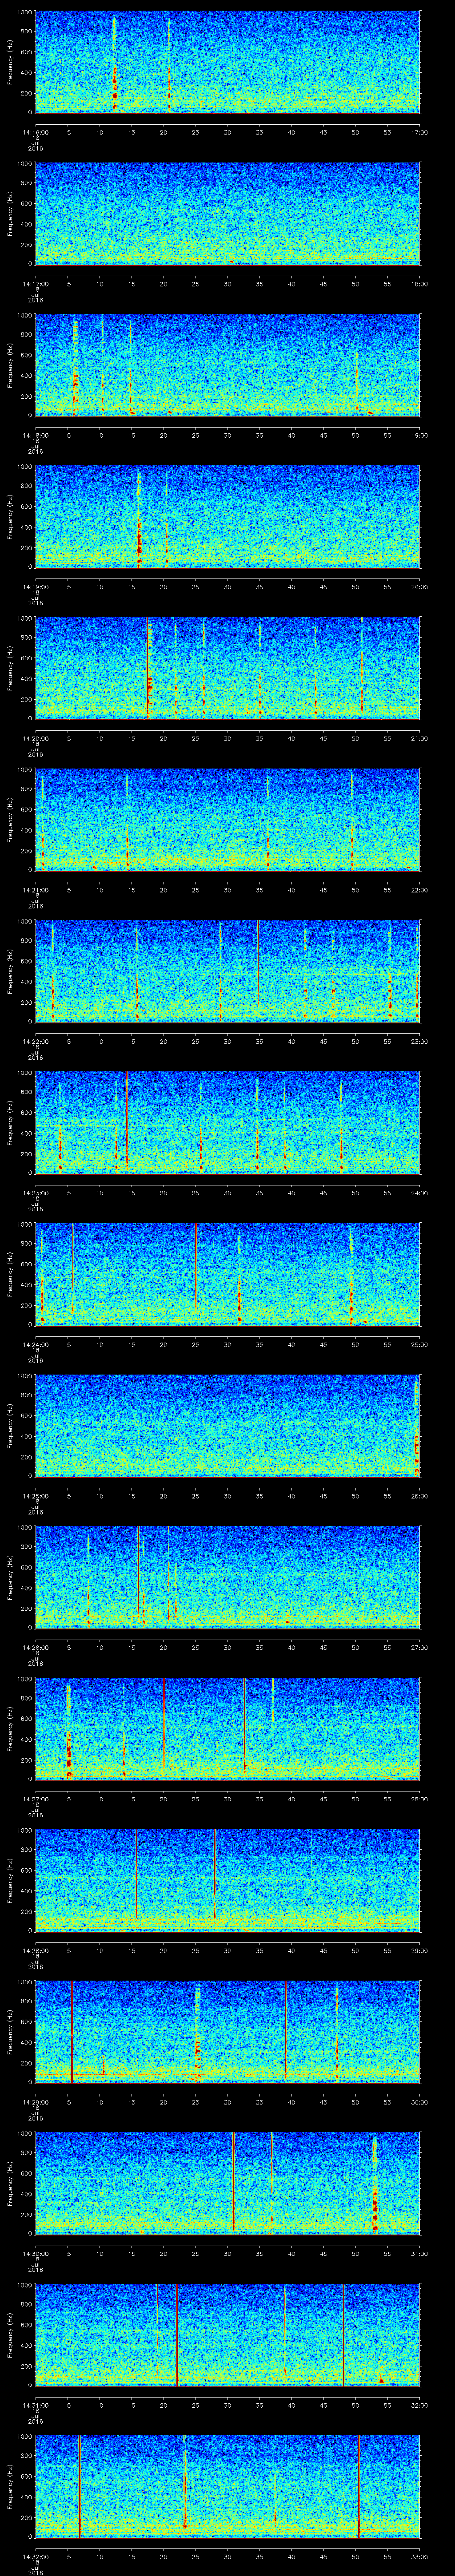
Task: Click the spectrogram panel starting at 14:32:00
Action: tap(227, 2485)
